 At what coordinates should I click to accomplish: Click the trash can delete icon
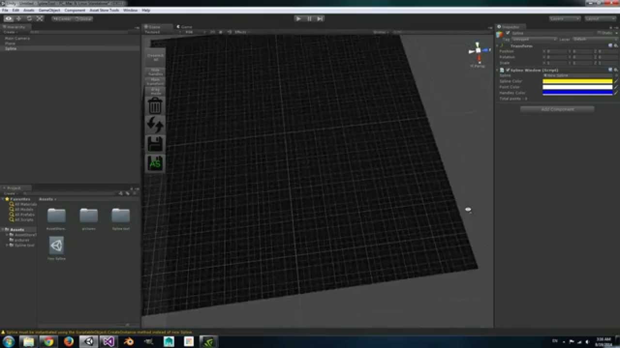155,105
